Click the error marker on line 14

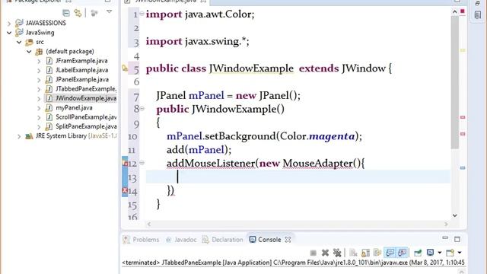[125, 190]
